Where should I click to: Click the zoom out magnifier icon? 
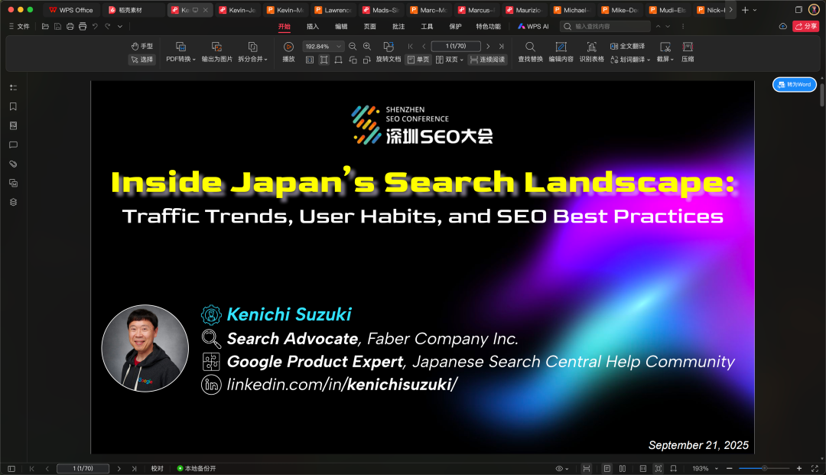coord(353,47)
